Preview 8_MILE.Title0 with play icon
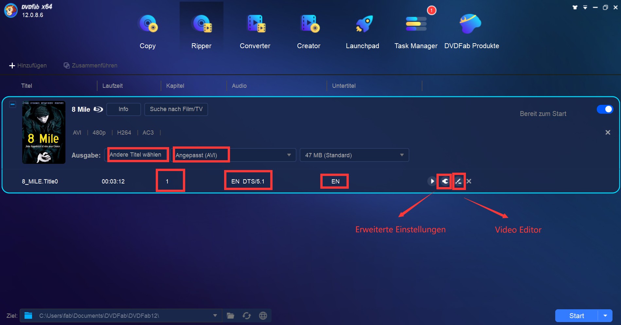Viewport: 621px width, 325px height. click(x=432, y=181)
